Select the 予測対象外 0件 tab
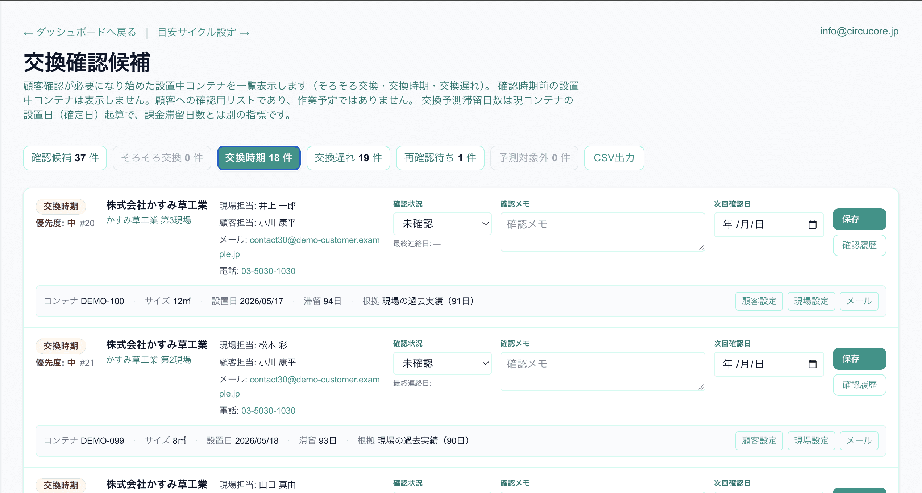 tap(534, 158)
